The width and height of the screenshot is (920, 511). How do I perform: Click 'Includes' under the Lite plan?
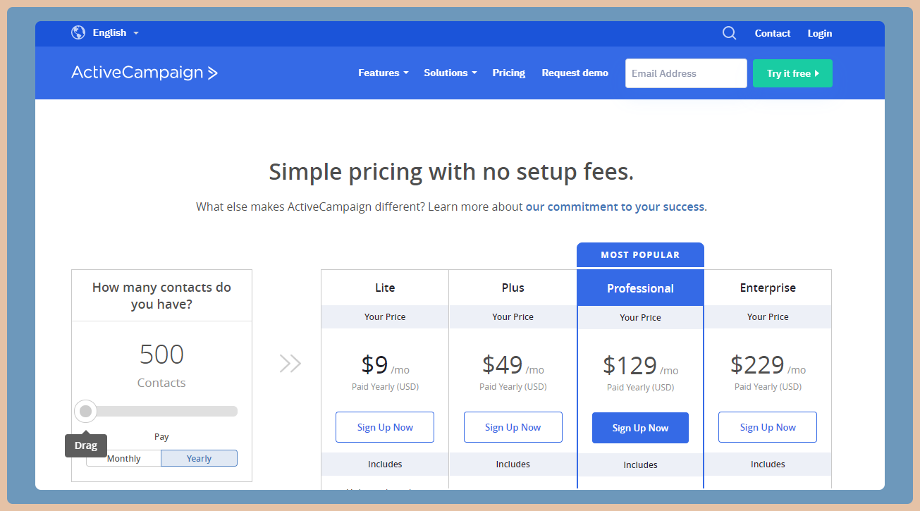385,464
